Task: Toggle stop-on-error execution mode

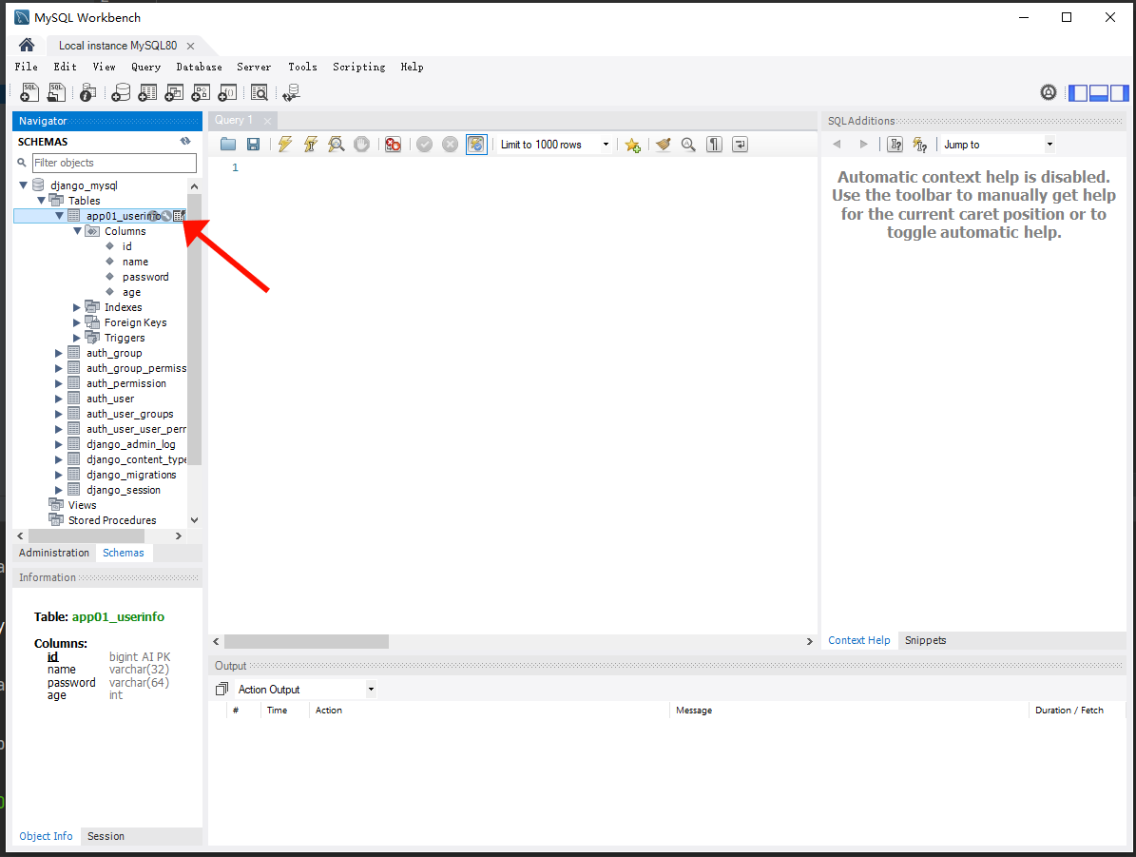Action: coord(393,145)
